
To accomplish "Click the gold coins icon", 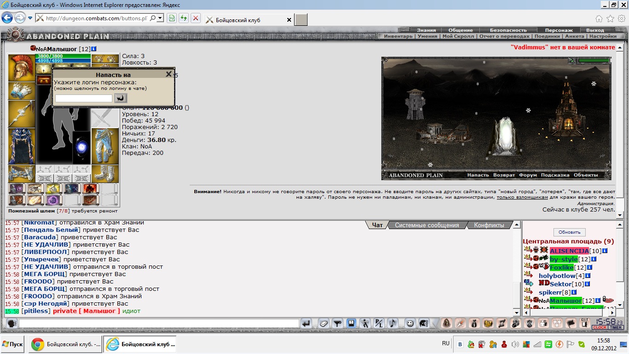I will pos(488,324).
